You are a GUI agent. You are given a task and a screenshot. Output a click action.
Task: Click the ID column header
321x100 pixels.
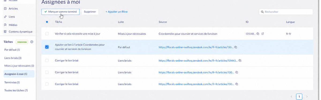(x=247, y=22)
